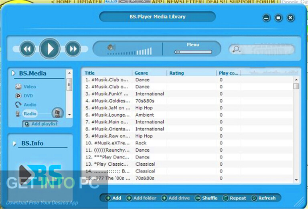Click the round microphone button beside Radio
Viewport: 308px width, 209px height.
(x=58, y=113)
